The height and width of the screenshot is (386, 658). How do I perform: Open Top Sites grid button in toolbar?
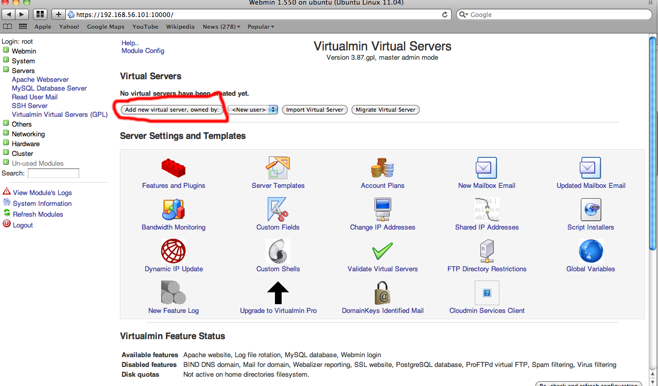[40, 14]
